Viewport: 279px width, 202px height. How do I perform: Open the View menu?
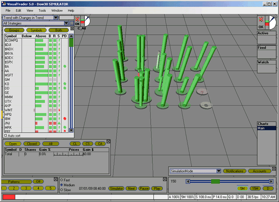pos(30,10)
